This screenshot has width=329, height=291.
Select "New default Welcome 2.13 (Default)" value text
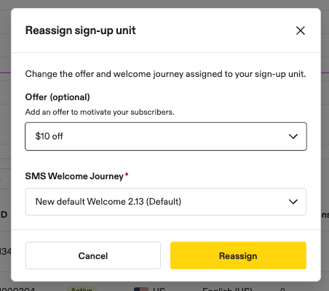click(108, 202)
